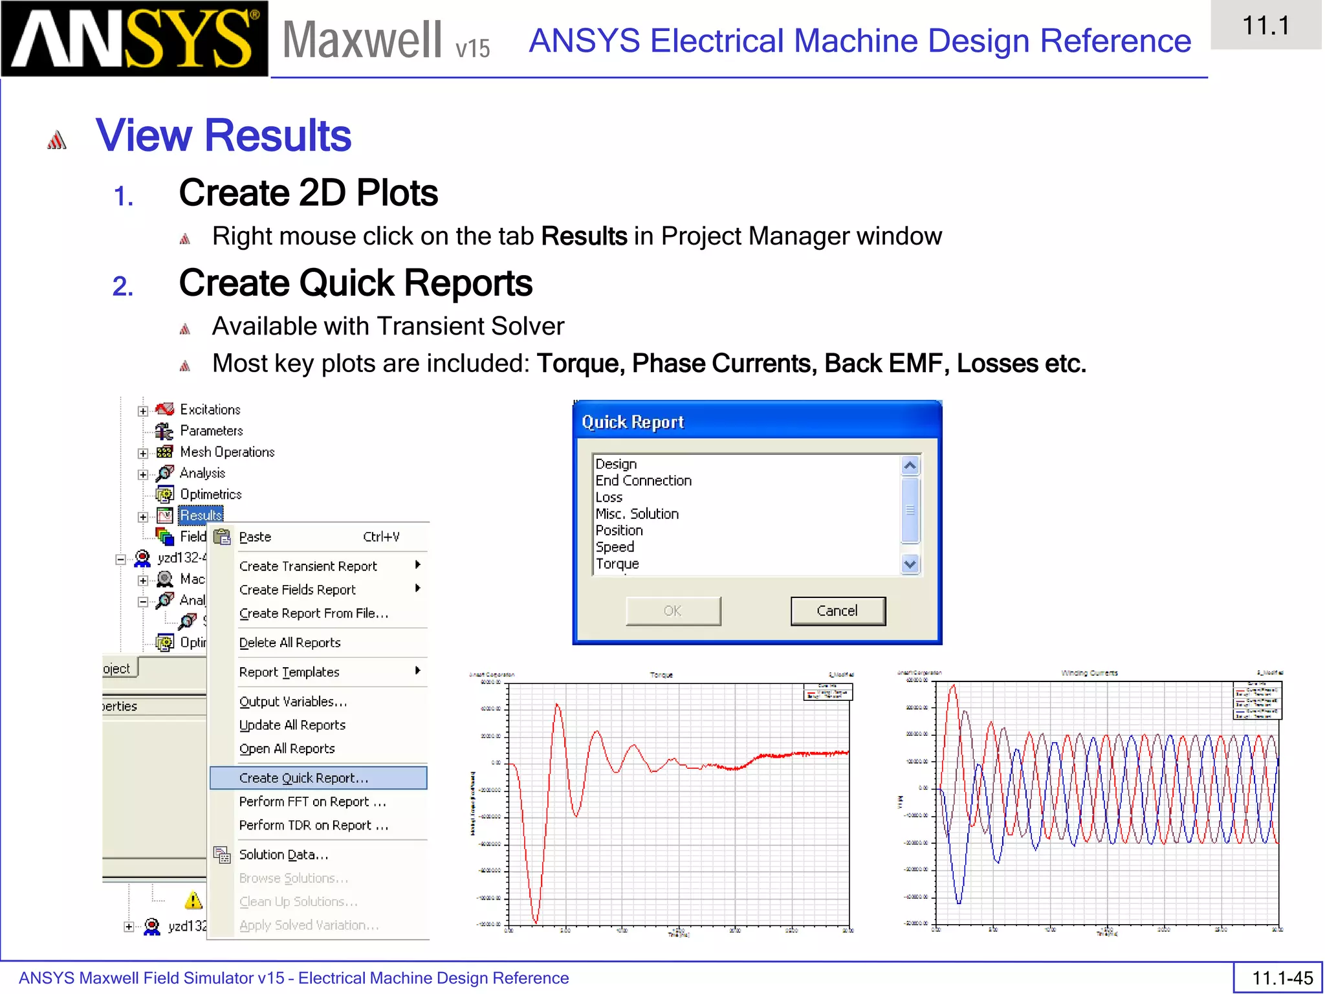Select Design in Quick Report list
Image resolution: width=1325 pixels, height=994 pixels.
tap(616, 464)
